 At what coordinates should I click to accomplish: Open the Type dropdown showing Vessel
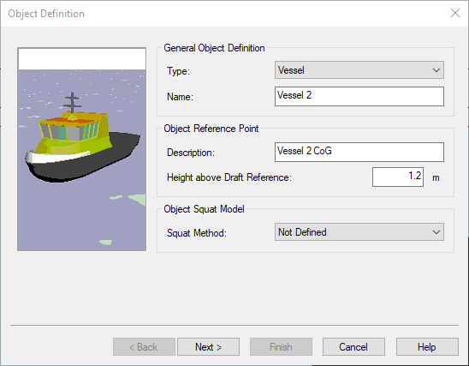click(x=359, y=70)
